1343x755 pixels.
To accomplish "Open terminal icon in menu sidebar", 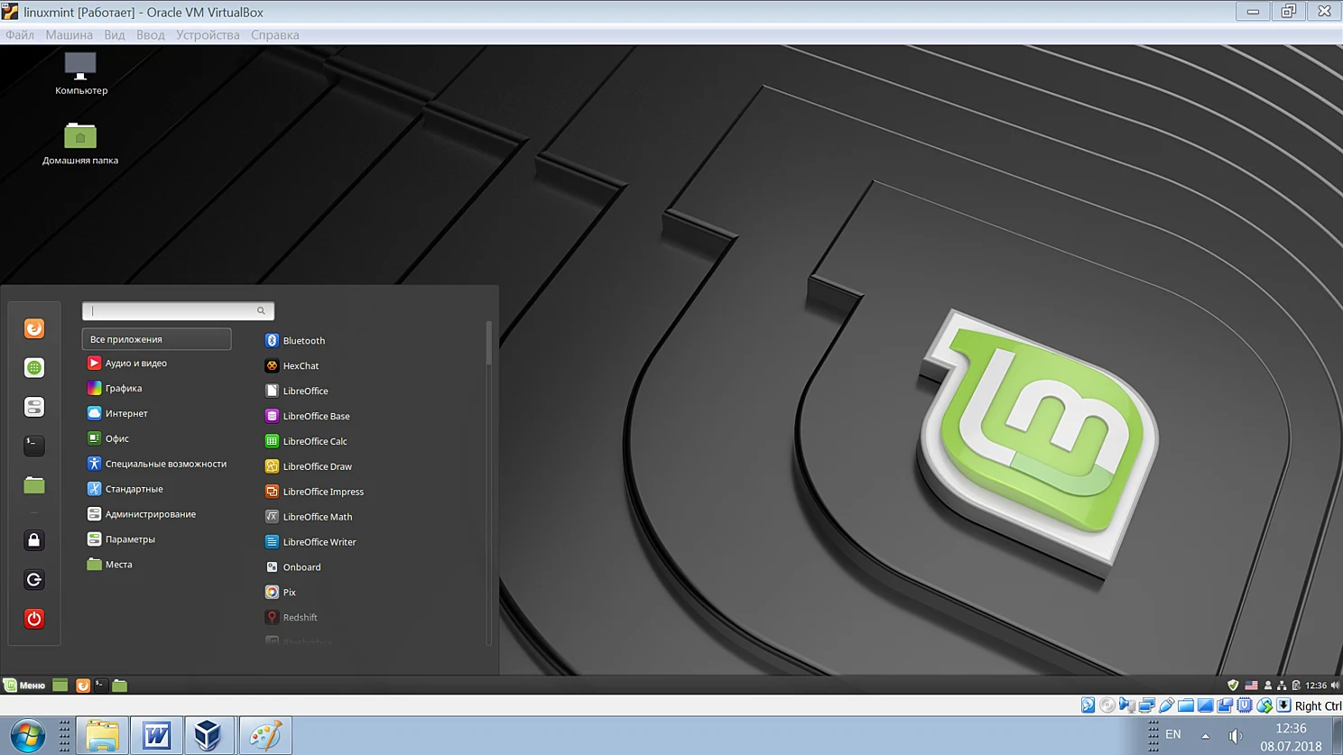I will click(34, 446).
